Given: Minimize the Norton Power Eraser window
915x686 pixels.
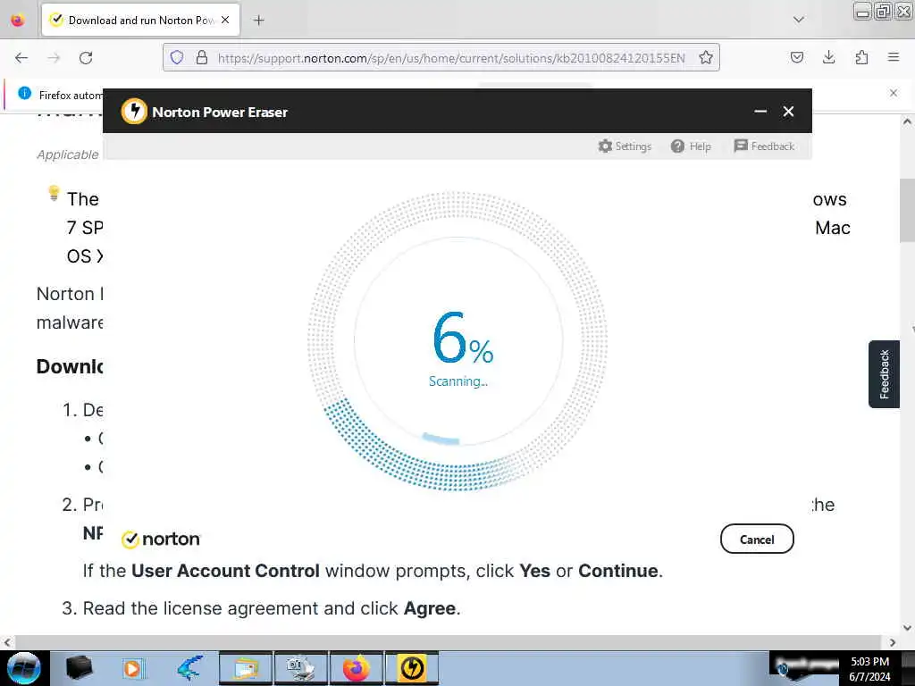Looking at the screenshot, I should (x=760, y=112).
